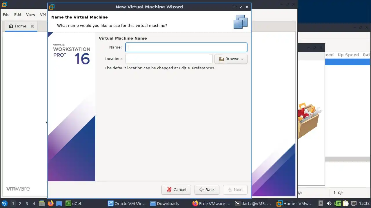This screenshot has height=208, width=371.
Task: Click the VMware icon in wizard title bar
Action: 52,7
